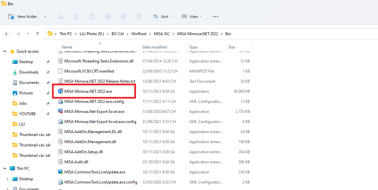Screen dimensions: 378x190
Task: Click LiLi Photo (D:) breadcrumb
Action: (92, 34)
